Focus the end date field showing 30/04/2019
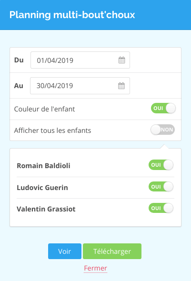 (80, 86)
